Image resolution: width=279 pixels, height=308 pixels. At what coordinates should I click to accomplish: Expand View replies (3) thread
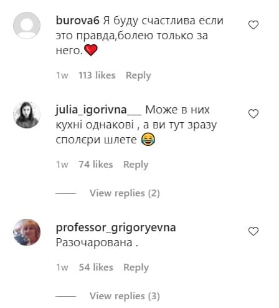(x=125, y=296)
